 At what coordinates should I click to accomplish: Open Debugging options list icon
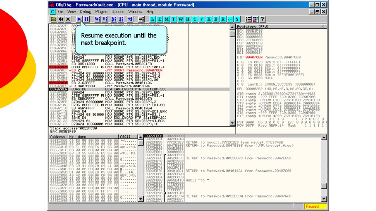(x=249, y=19)
